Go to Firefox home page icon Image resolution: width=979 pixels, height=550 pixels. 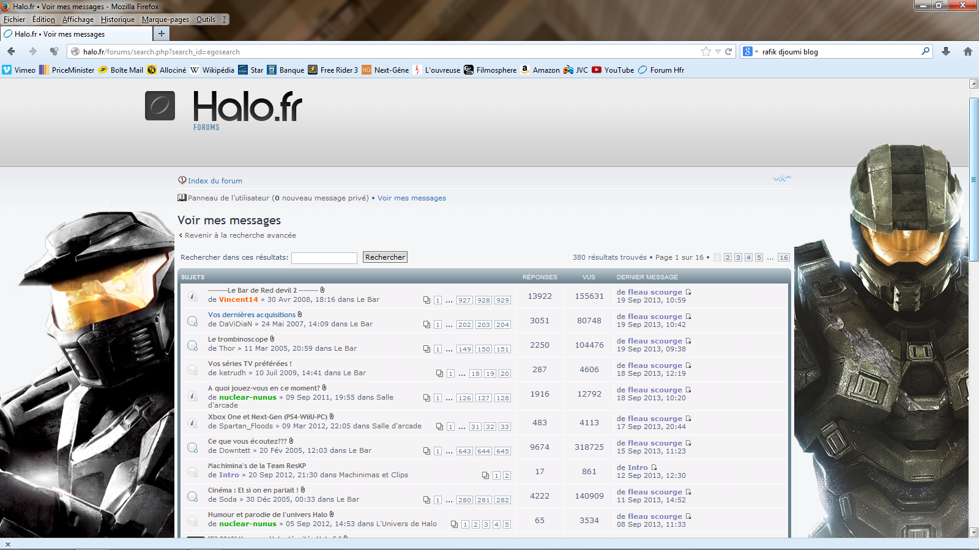[968, 51]
